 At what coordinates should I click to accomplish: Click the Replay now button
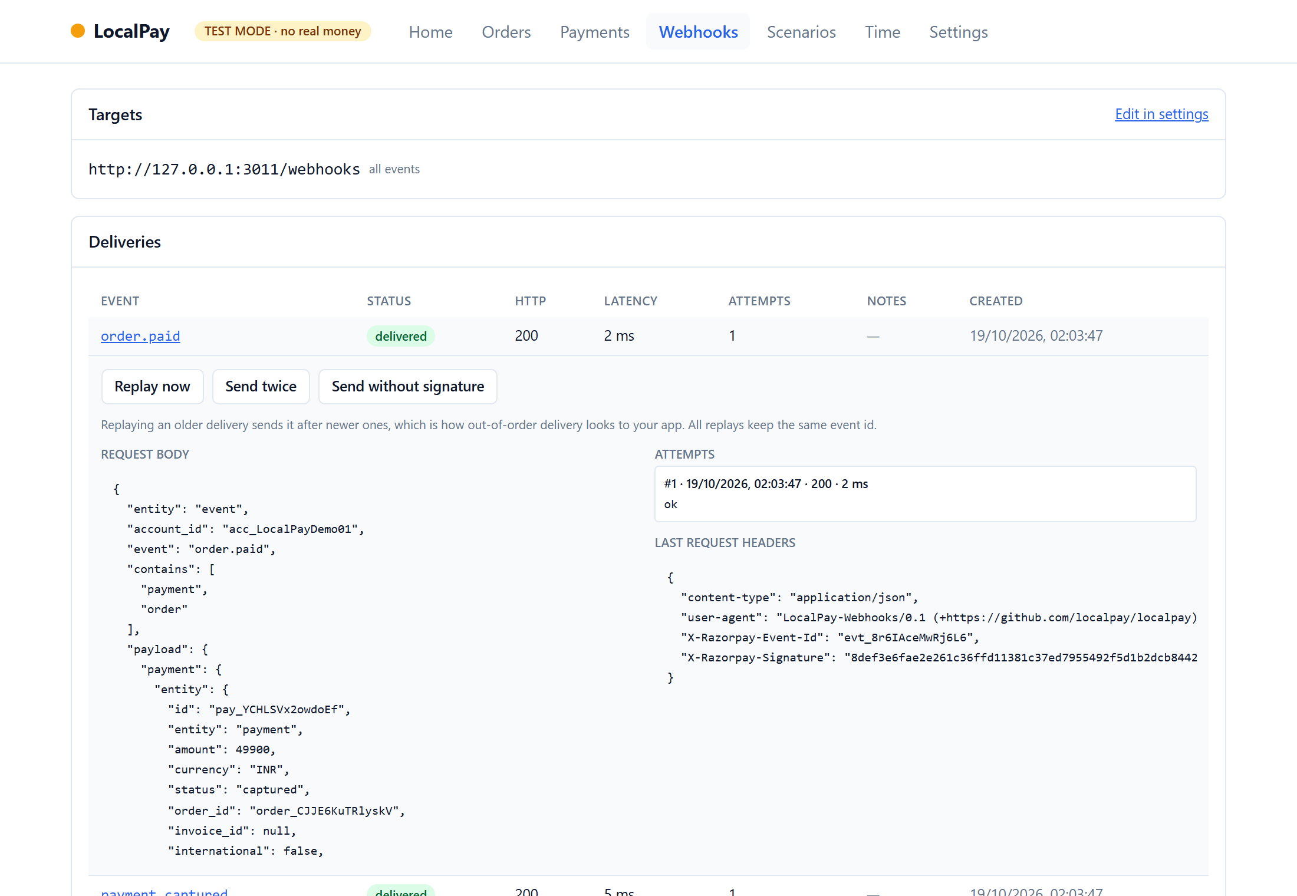click(x=152, y=387)
